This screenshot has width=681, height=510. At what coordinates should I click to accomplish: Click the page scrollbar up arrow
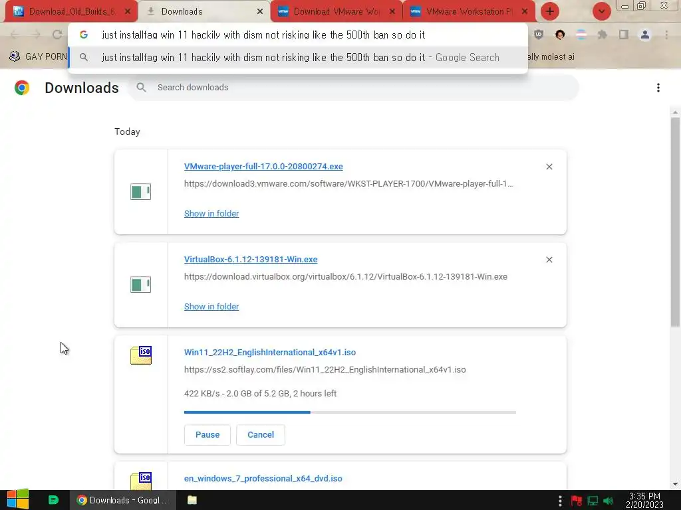point(675,112)
